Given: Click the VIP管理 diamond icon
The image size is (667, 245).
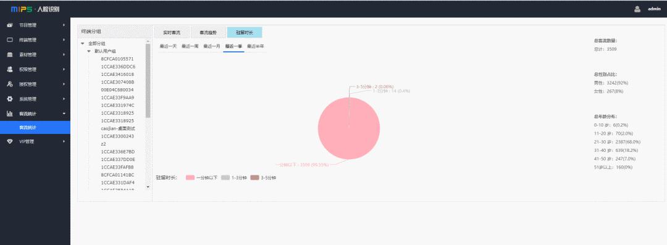Looking at the screenshot, I should (x=10, y=142).
